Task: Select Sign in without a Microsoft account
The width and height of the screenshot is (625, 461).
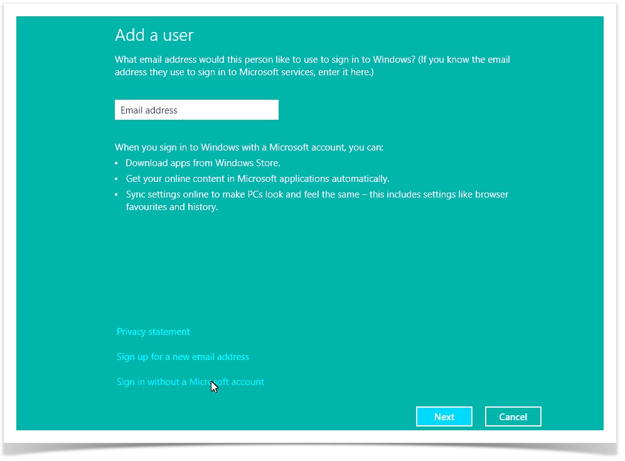Action: click(190, 382)
